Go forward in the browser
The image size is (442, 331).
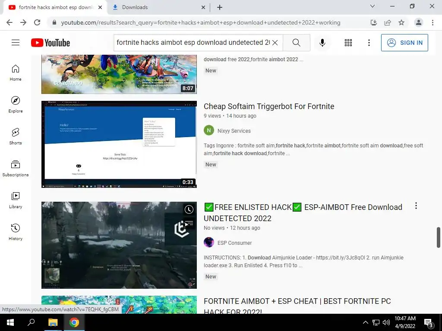(23, 22)
